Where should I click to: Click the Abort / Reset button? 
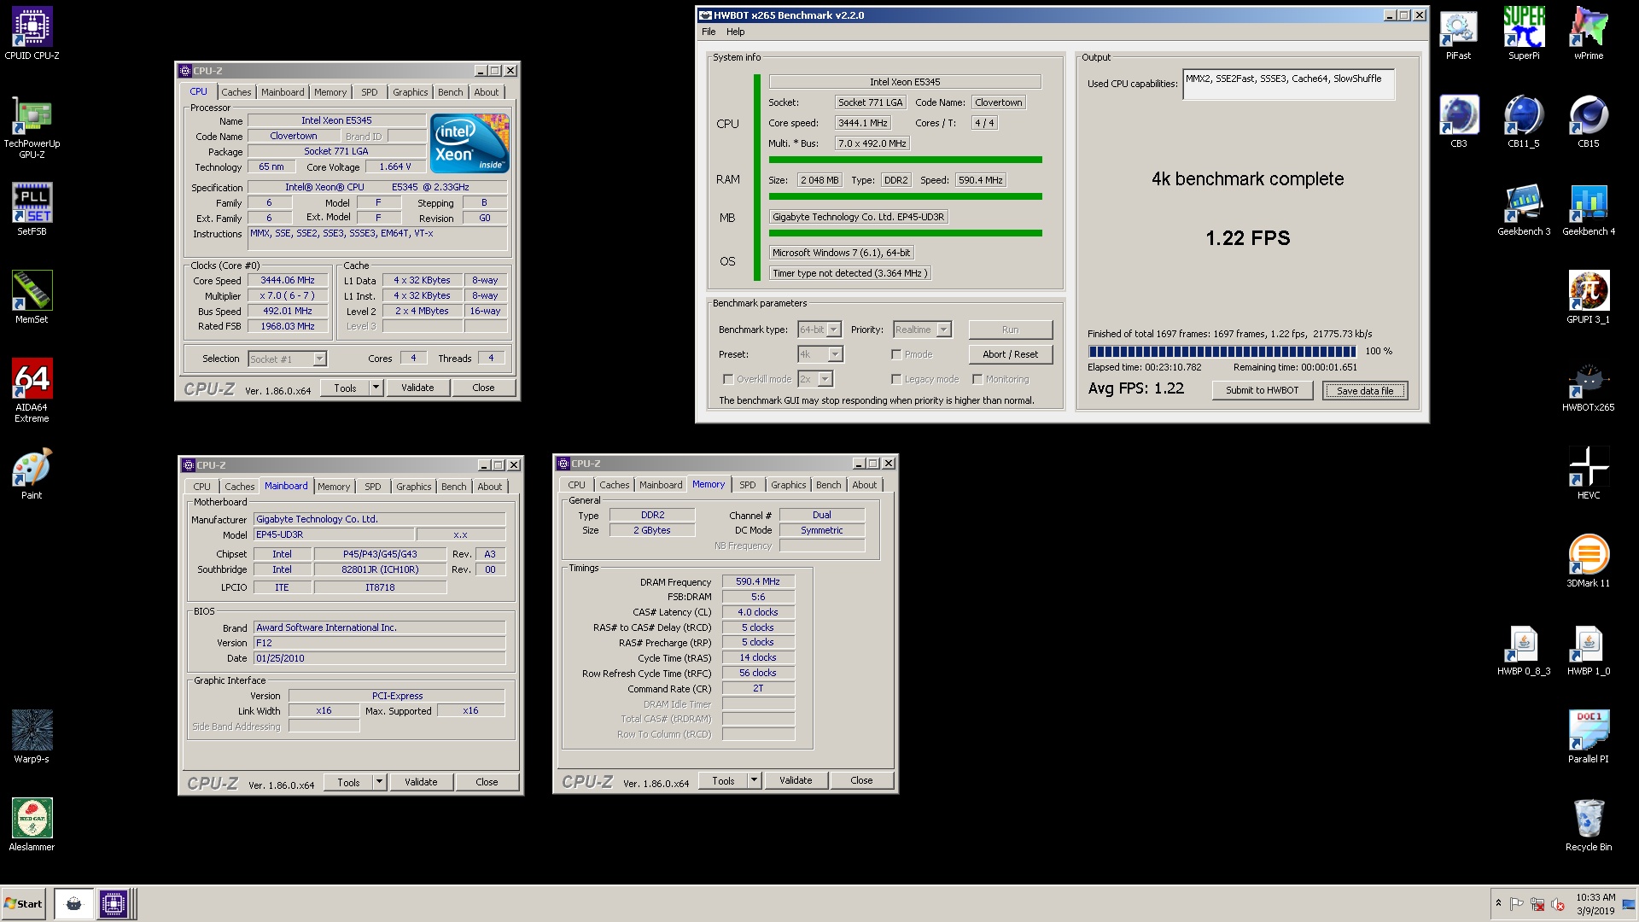pyautogui.click(x=1010, y=354)
